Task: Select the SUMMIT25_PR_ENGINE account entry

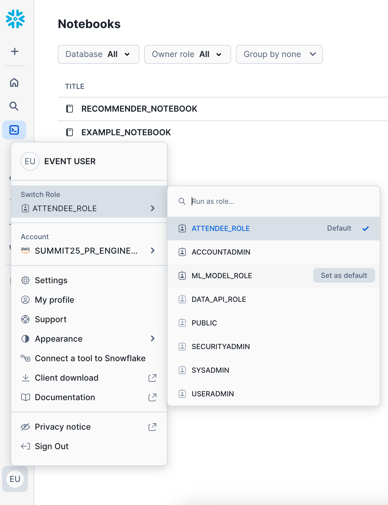Action: coord(89,244)
